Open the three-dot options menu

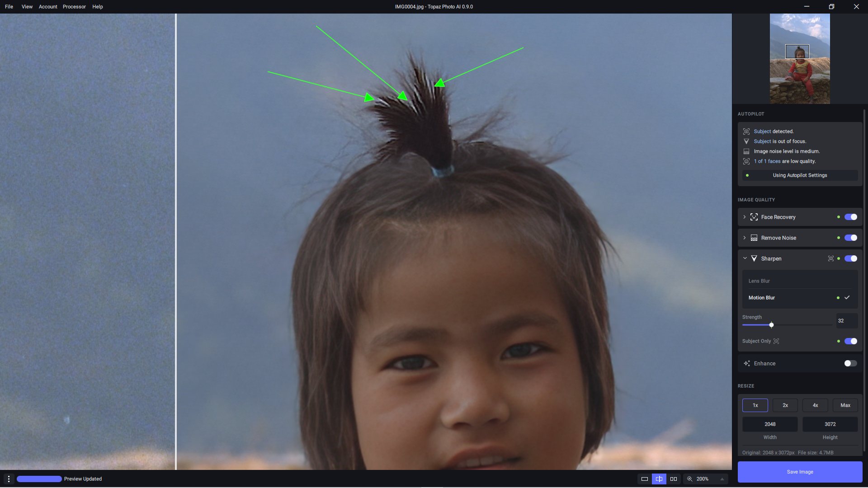click(9, 479)
